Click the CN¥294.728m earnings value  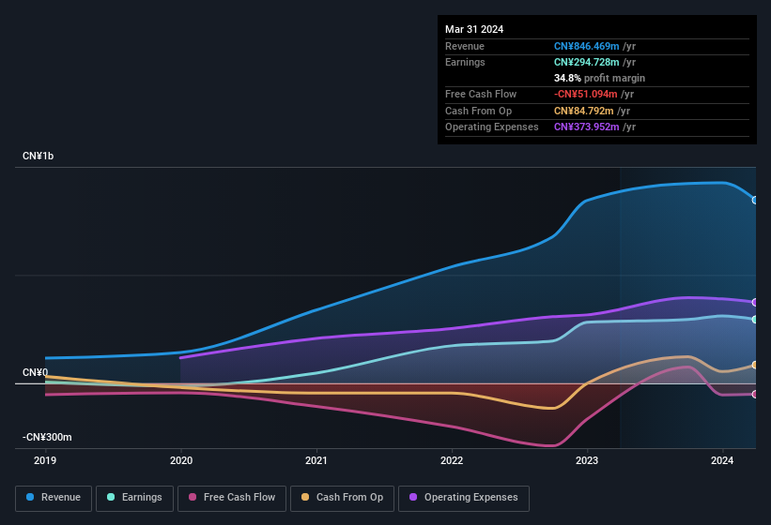click(586, 62)
